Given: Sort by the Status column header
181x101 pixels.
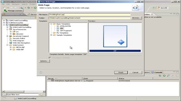Looking at the screenshot, I should coord(135,79).
